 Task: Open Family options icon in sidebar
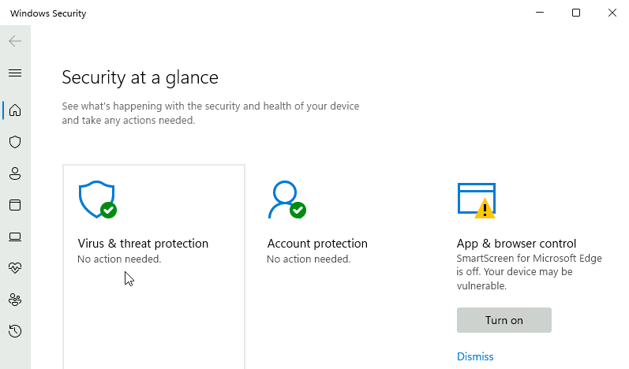[x=15, y=300]
